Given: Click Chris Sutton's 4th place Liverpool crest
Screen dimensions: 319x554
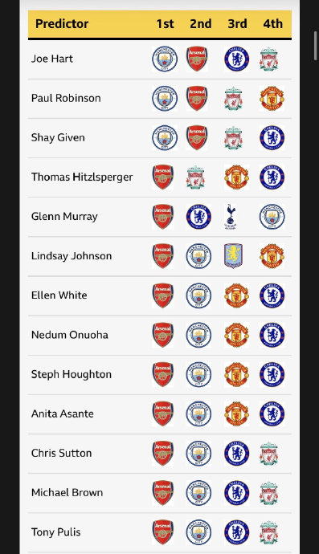Looking at the screenshot, I should pyautogui.click(x=269, y=454).
